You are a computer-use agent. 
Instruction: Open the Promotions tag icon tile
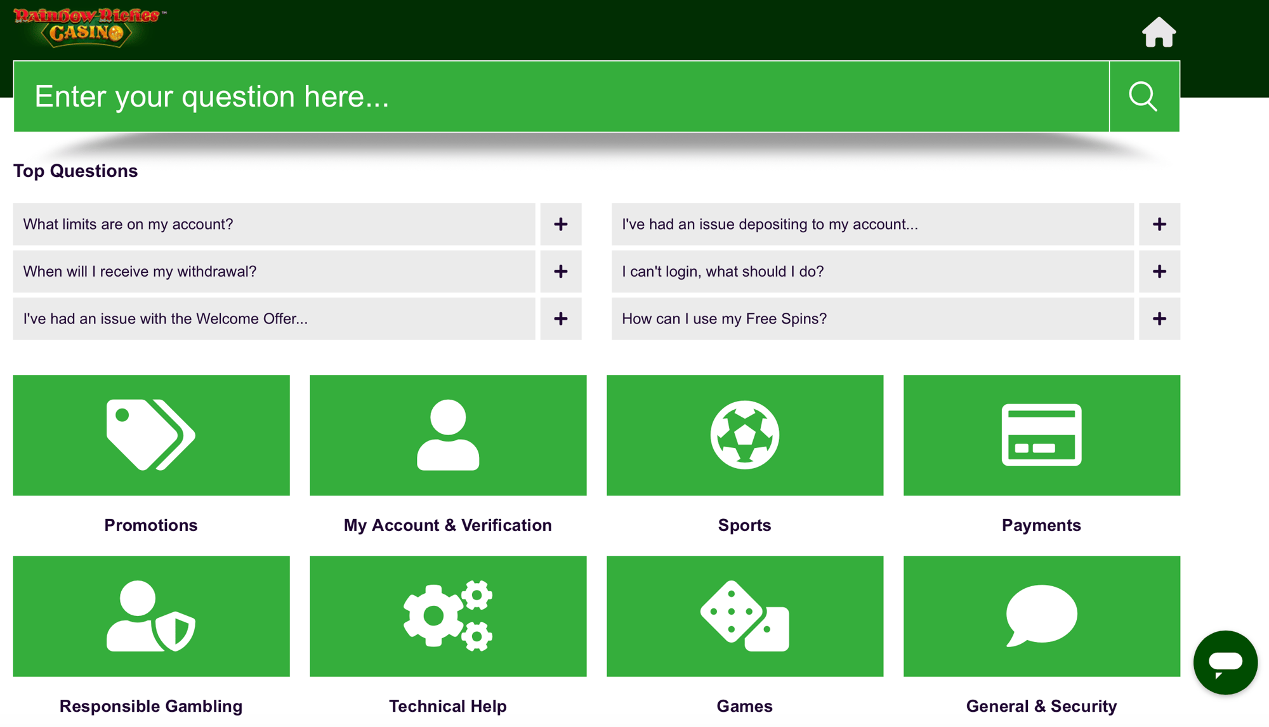point(151,435)
